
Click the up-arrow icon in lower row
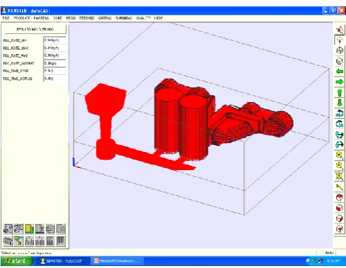coord(50,241)
